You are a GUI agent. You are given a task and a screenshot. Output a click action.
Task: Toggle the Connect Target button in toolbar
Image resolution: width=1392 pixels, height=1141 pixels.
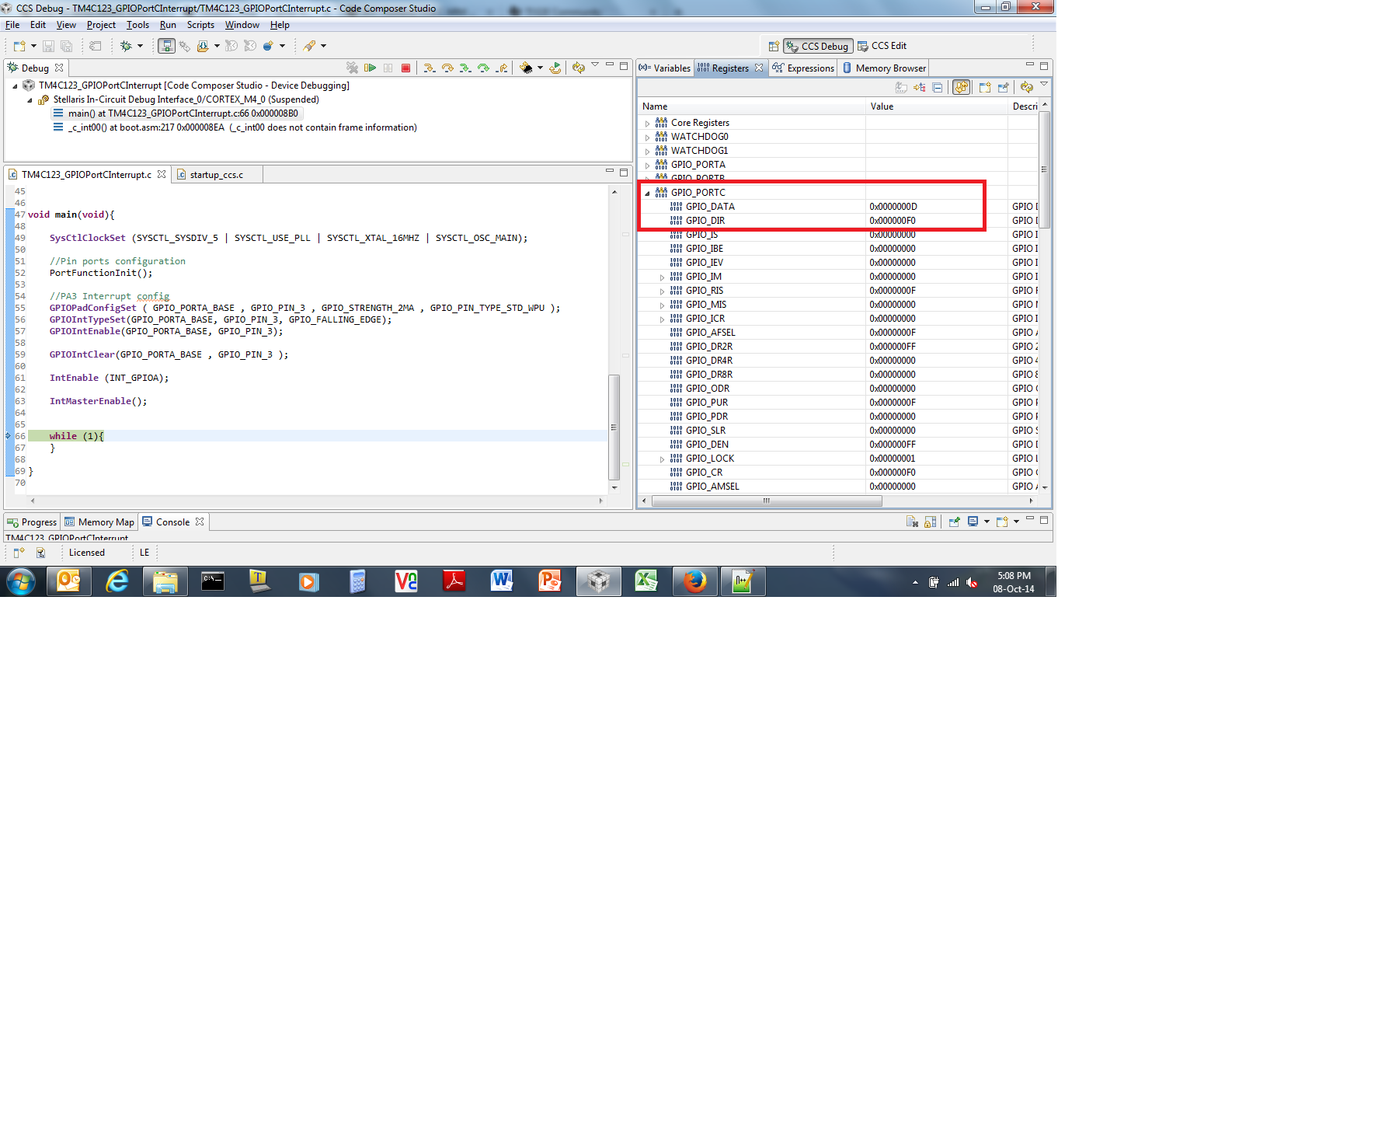(166, 46)
